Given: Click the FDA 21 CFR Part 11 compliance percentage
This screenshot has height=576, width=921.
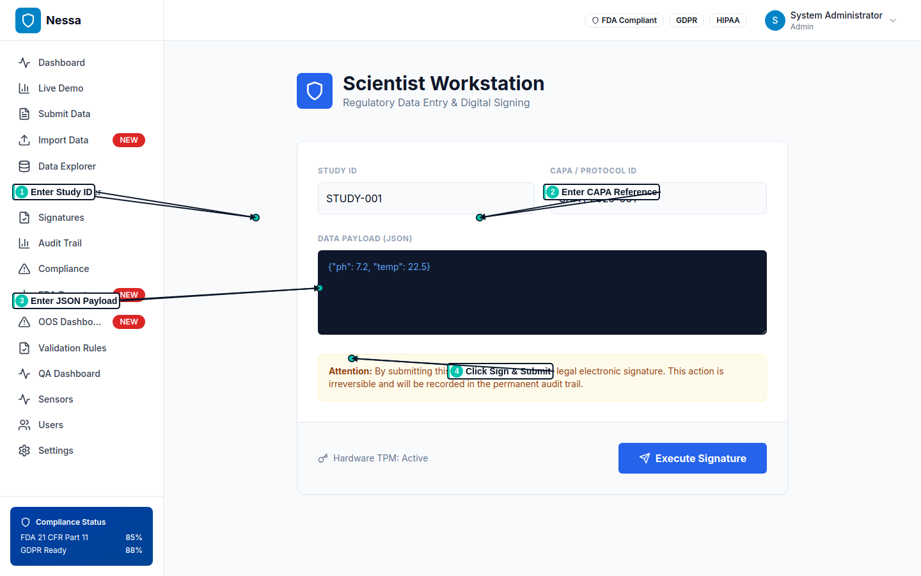Looking at the screenshot, I should tap(133, 537).
